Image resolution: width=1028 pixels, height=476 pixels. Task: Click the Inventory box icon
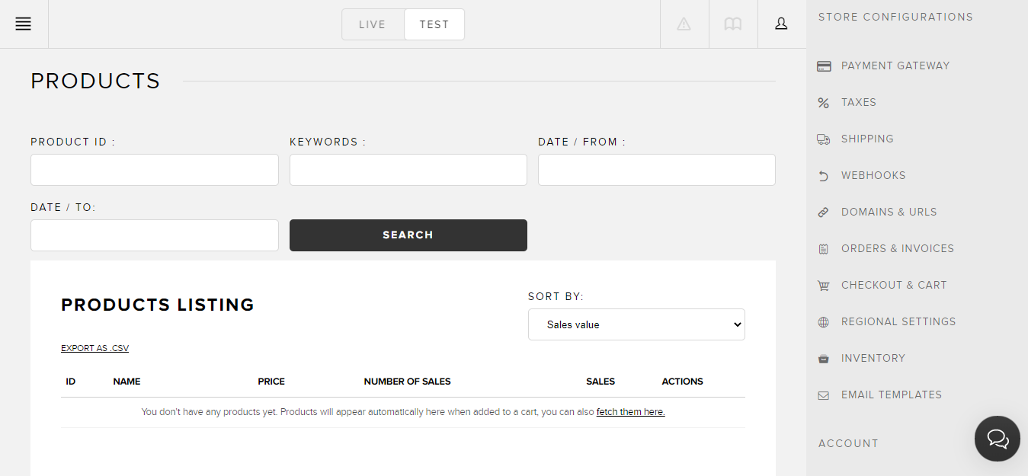tap(823, 358)
